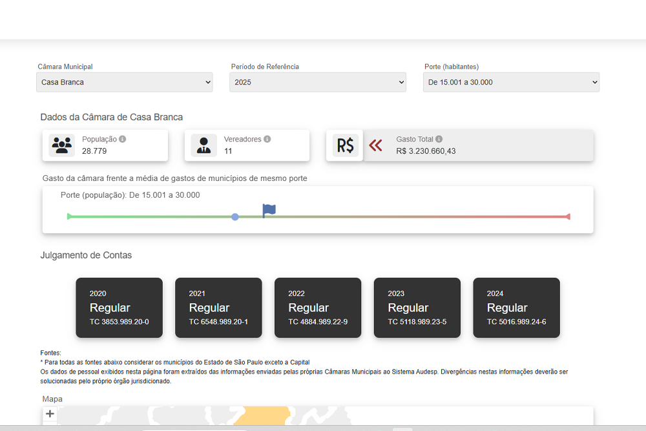Open the 2022 Regular judgment card
Screen dimensions: 646x431
coord(318,308)
